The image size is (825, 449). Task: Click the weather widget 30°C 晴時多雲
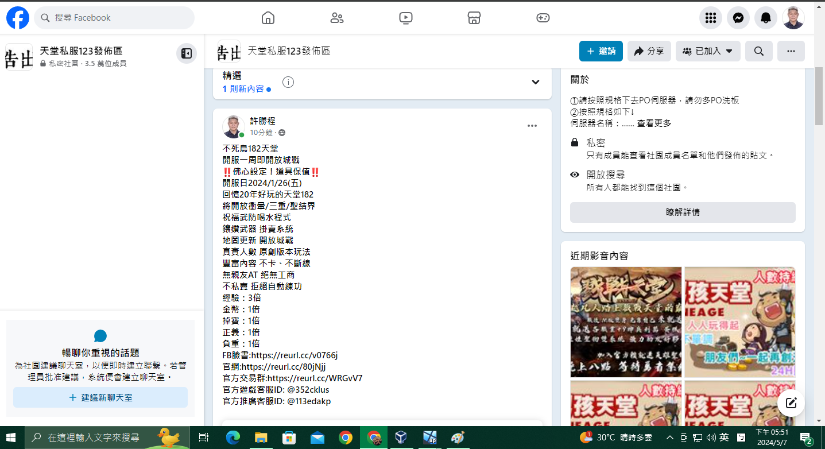615,437
